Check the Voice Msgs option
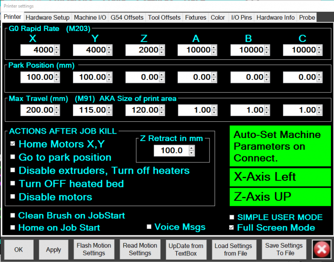 pos(149,227)
